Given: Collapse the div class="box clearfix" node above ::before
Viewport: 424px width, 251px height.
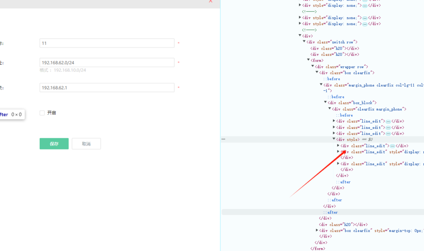Looking at the screenshot, I should (x=317, y=72).
